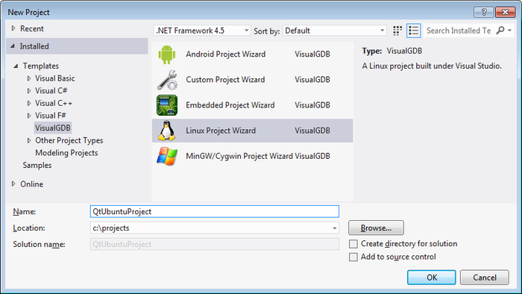Click the Name input field
Screen dimensions: 522x294
pyautogui.click(x=215, y=212)
